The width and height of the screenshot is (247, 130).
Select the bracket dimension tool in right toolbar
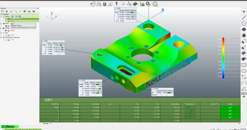[x=244, y=83]
